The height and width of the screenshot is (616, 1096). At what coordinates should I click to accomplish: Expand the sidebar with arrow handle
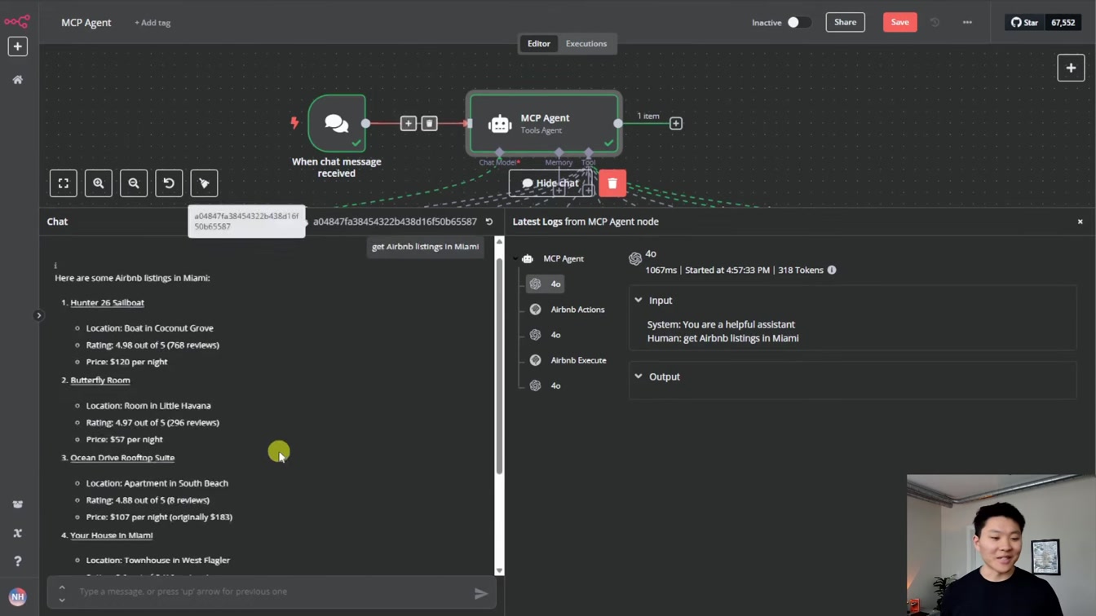coord(38,315)
